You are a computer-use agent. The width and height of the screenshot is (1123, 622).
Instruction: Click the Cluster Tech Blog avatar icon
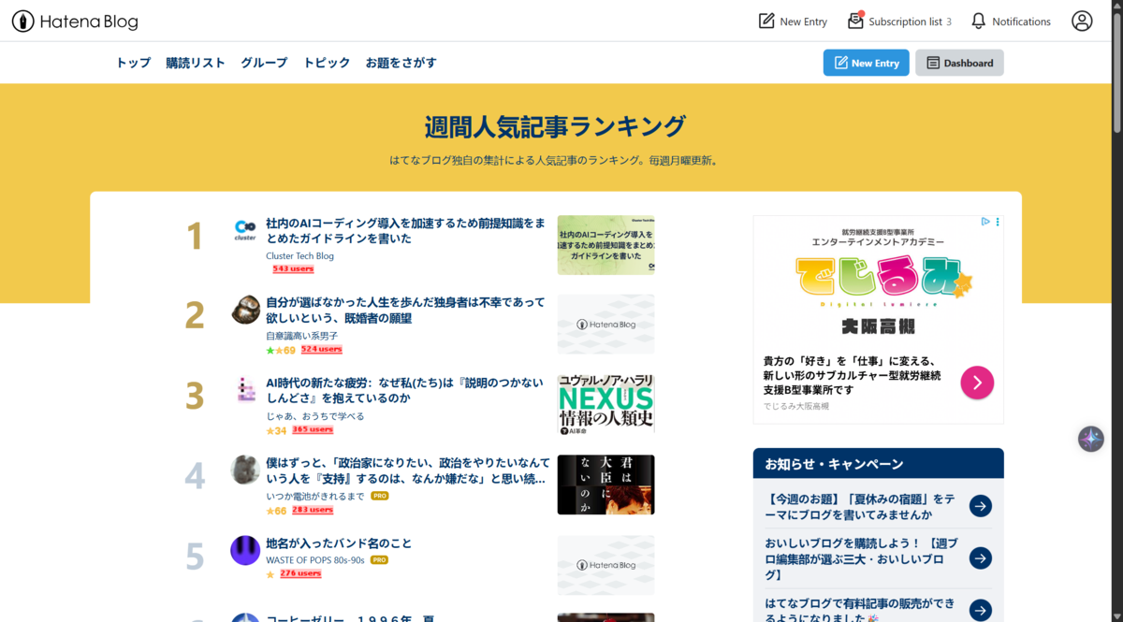[245, 230]
